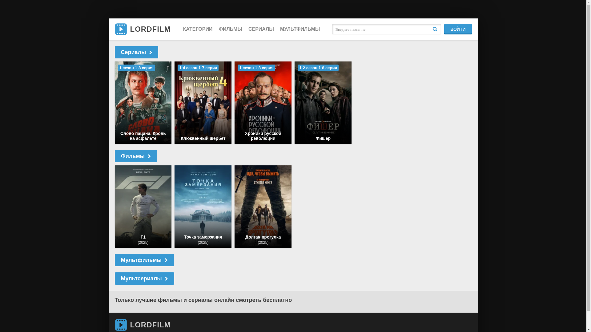Click the LORDFILM header title link
This screenshot has height=332, width=591.
[x=150, y=29]
